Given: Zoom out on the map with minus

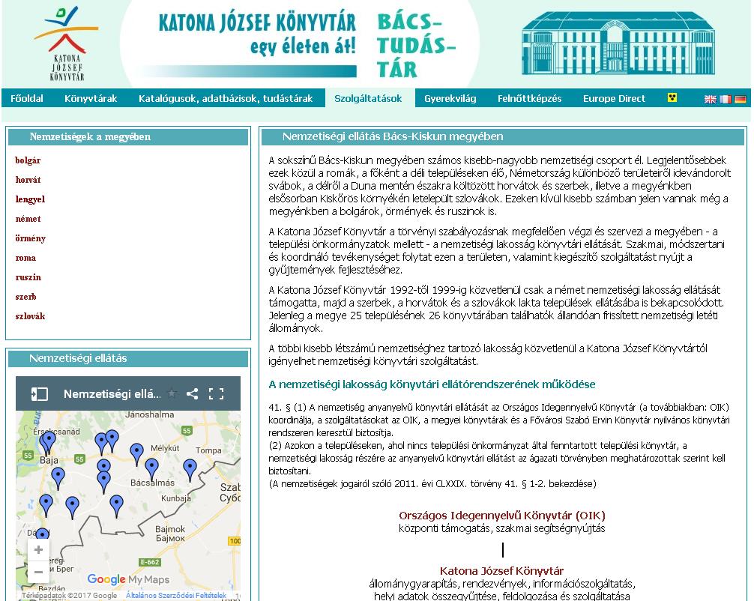Looking at the screenshot, I should [38, 573].
